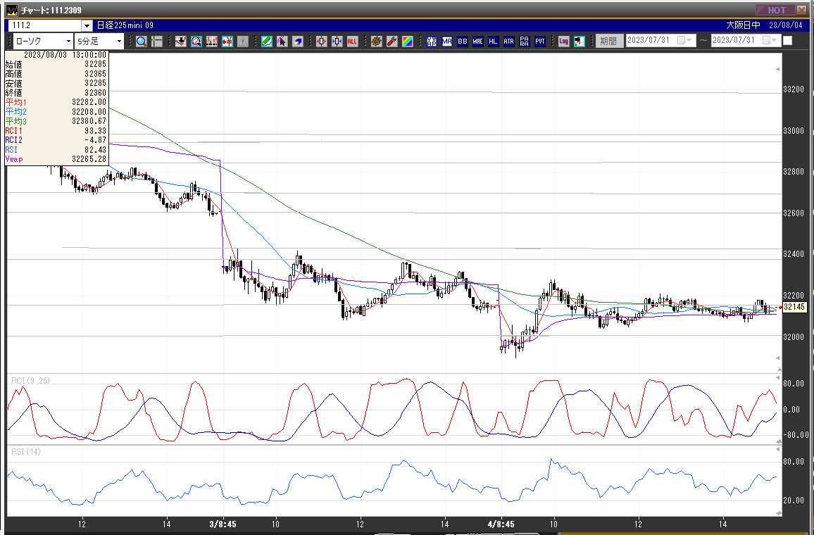Click the yen price arrow icon
The height and width of the screenshot is (535, 814).
coord(227,42)
